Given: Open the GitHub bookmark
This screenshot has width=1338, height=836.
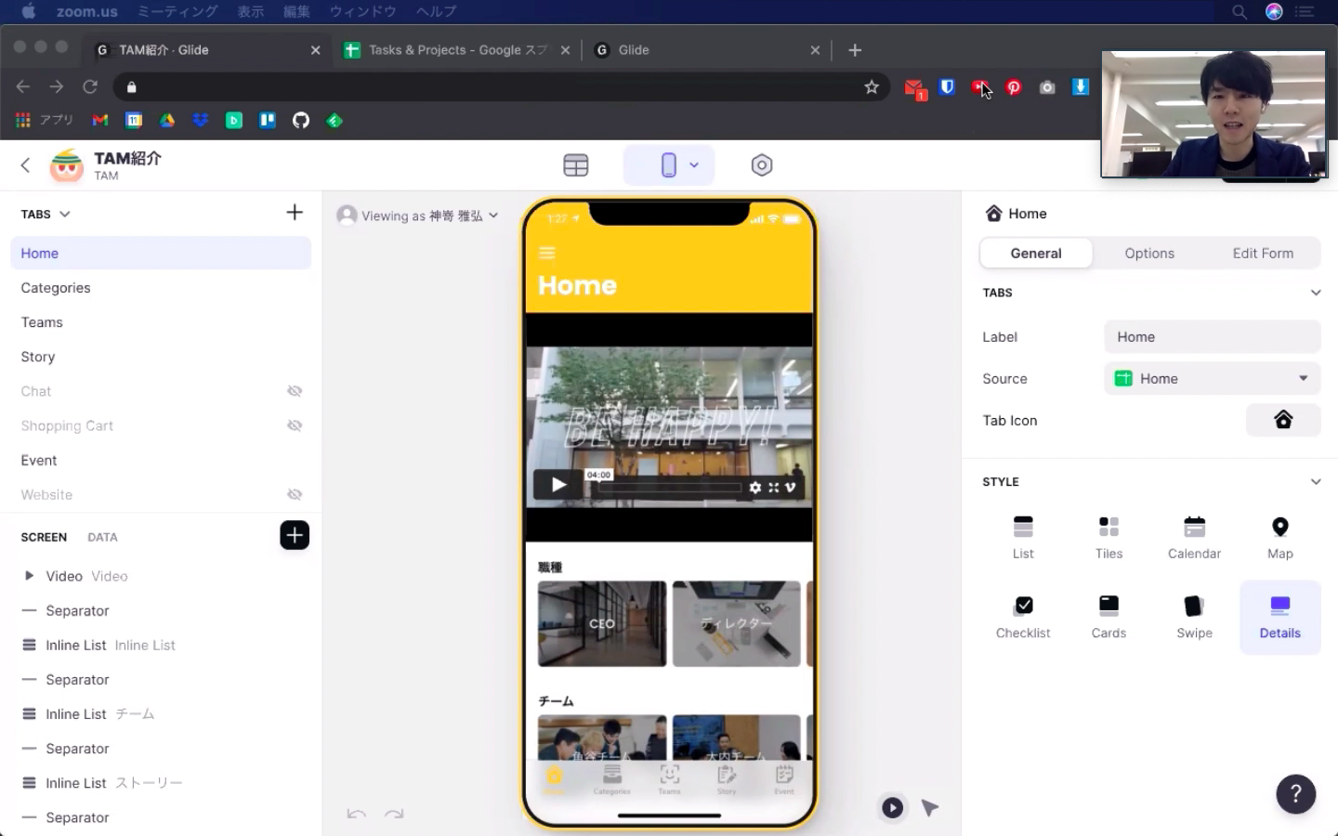Looking at the screenshot, I should tap(301, 121).
